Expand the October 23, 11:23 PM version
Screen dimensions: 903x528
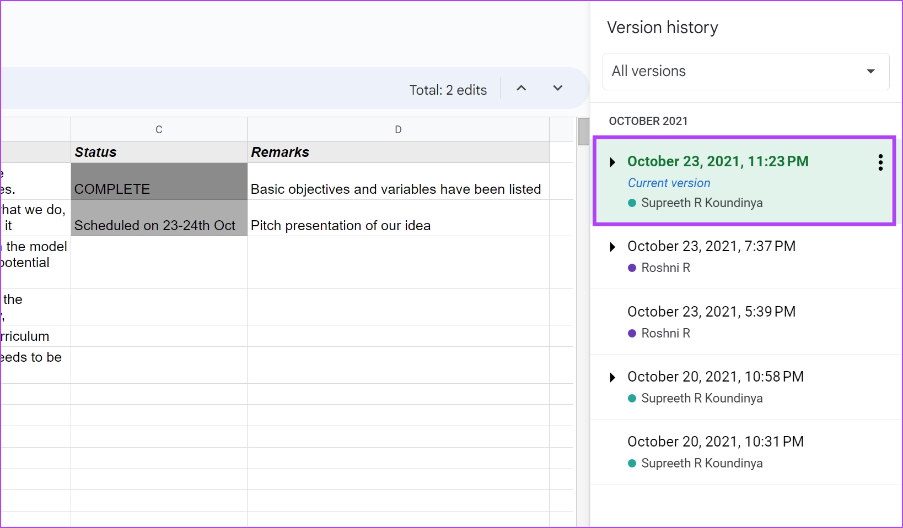[x=612, y=162]
